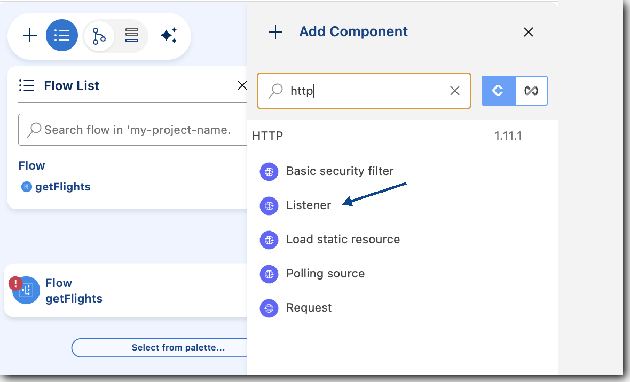Click the Polling source globe icon
Image resolution: width=630 pixels, height=382 pixels.
[269, 274]
